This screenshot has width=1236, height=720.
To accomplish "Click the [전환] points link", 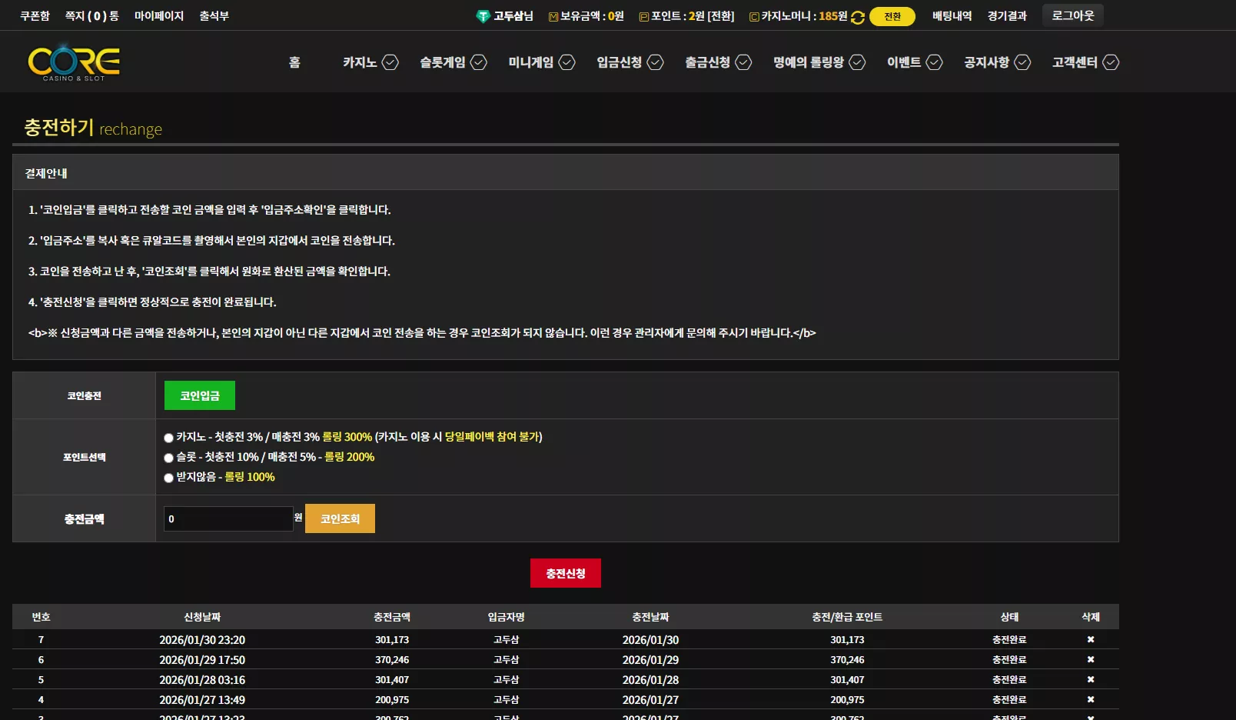I will 721,16.
